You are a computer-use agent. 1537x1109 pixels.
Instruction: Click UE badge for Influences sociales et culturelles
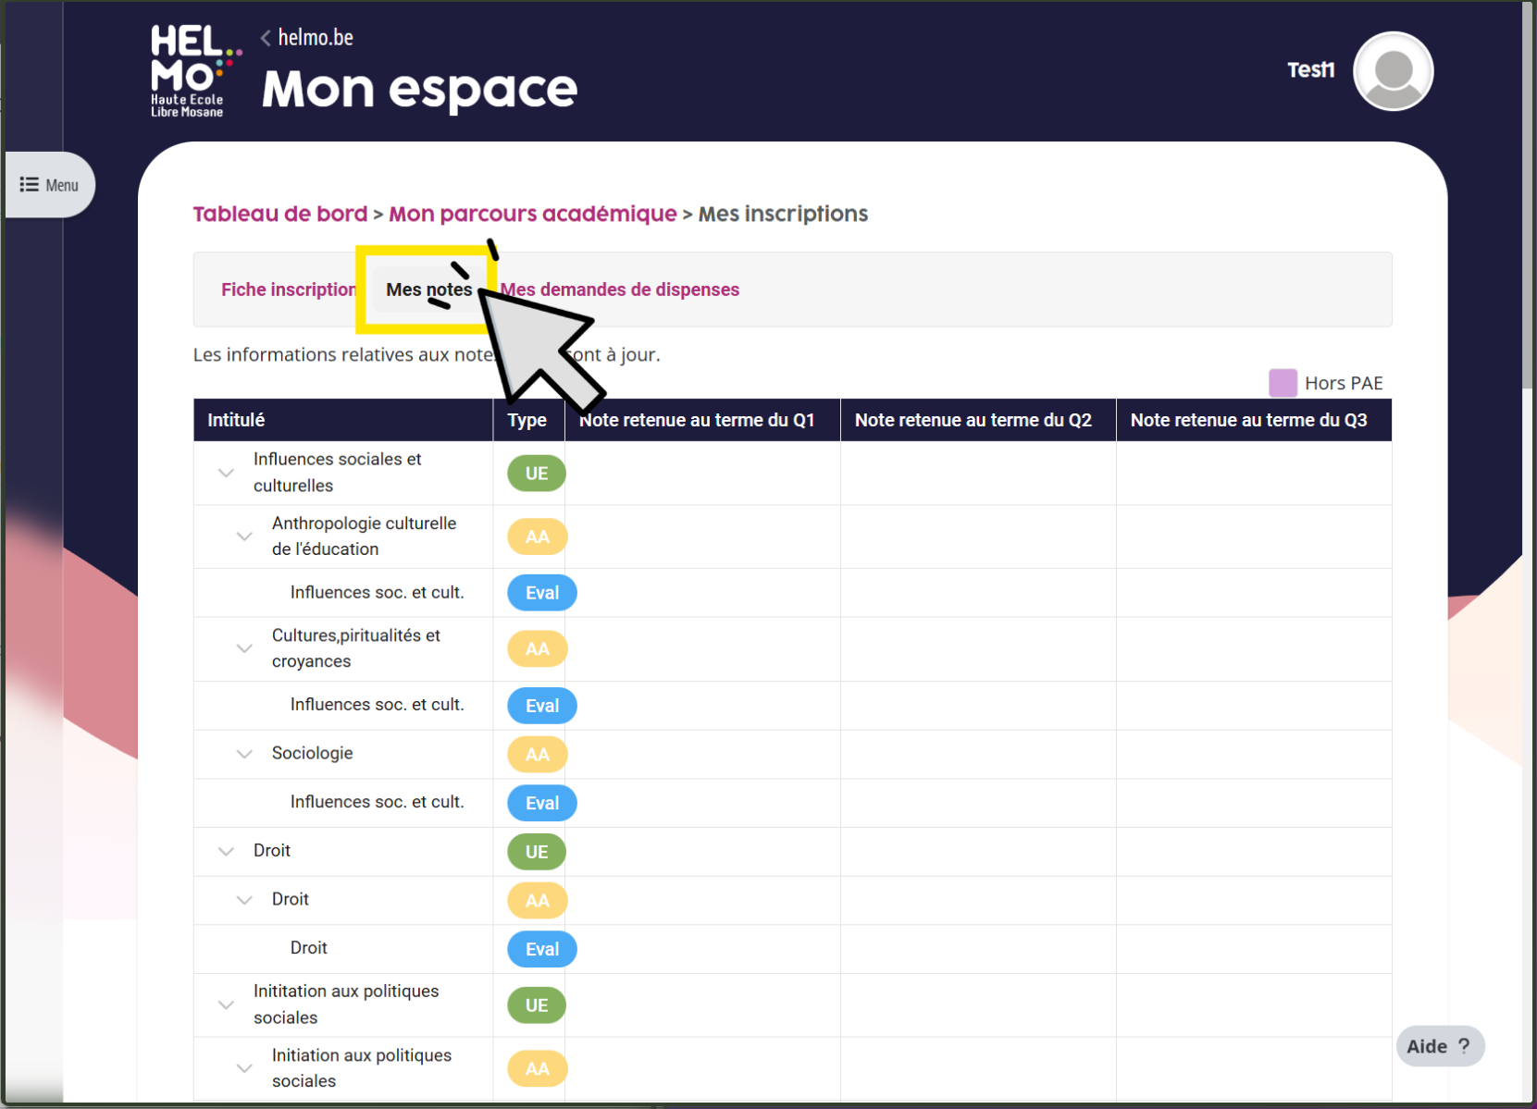536,474
